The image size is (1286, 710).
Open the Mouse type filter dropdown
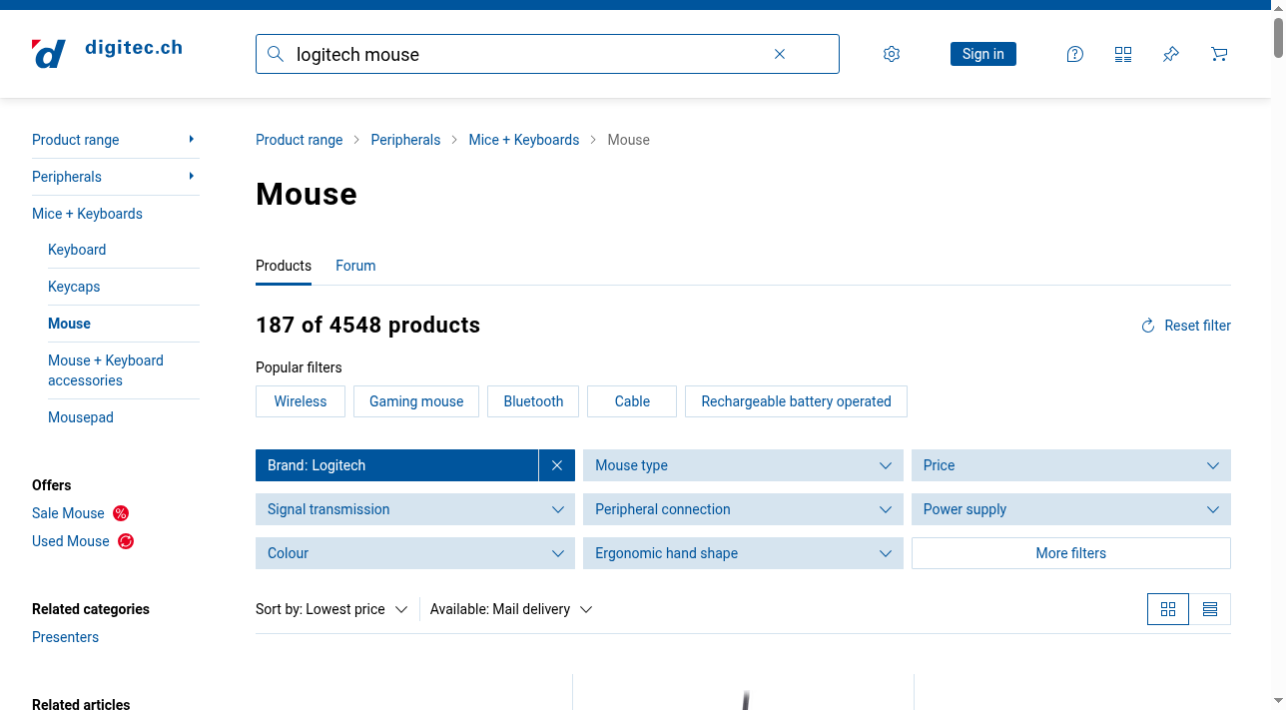[743, 465]
